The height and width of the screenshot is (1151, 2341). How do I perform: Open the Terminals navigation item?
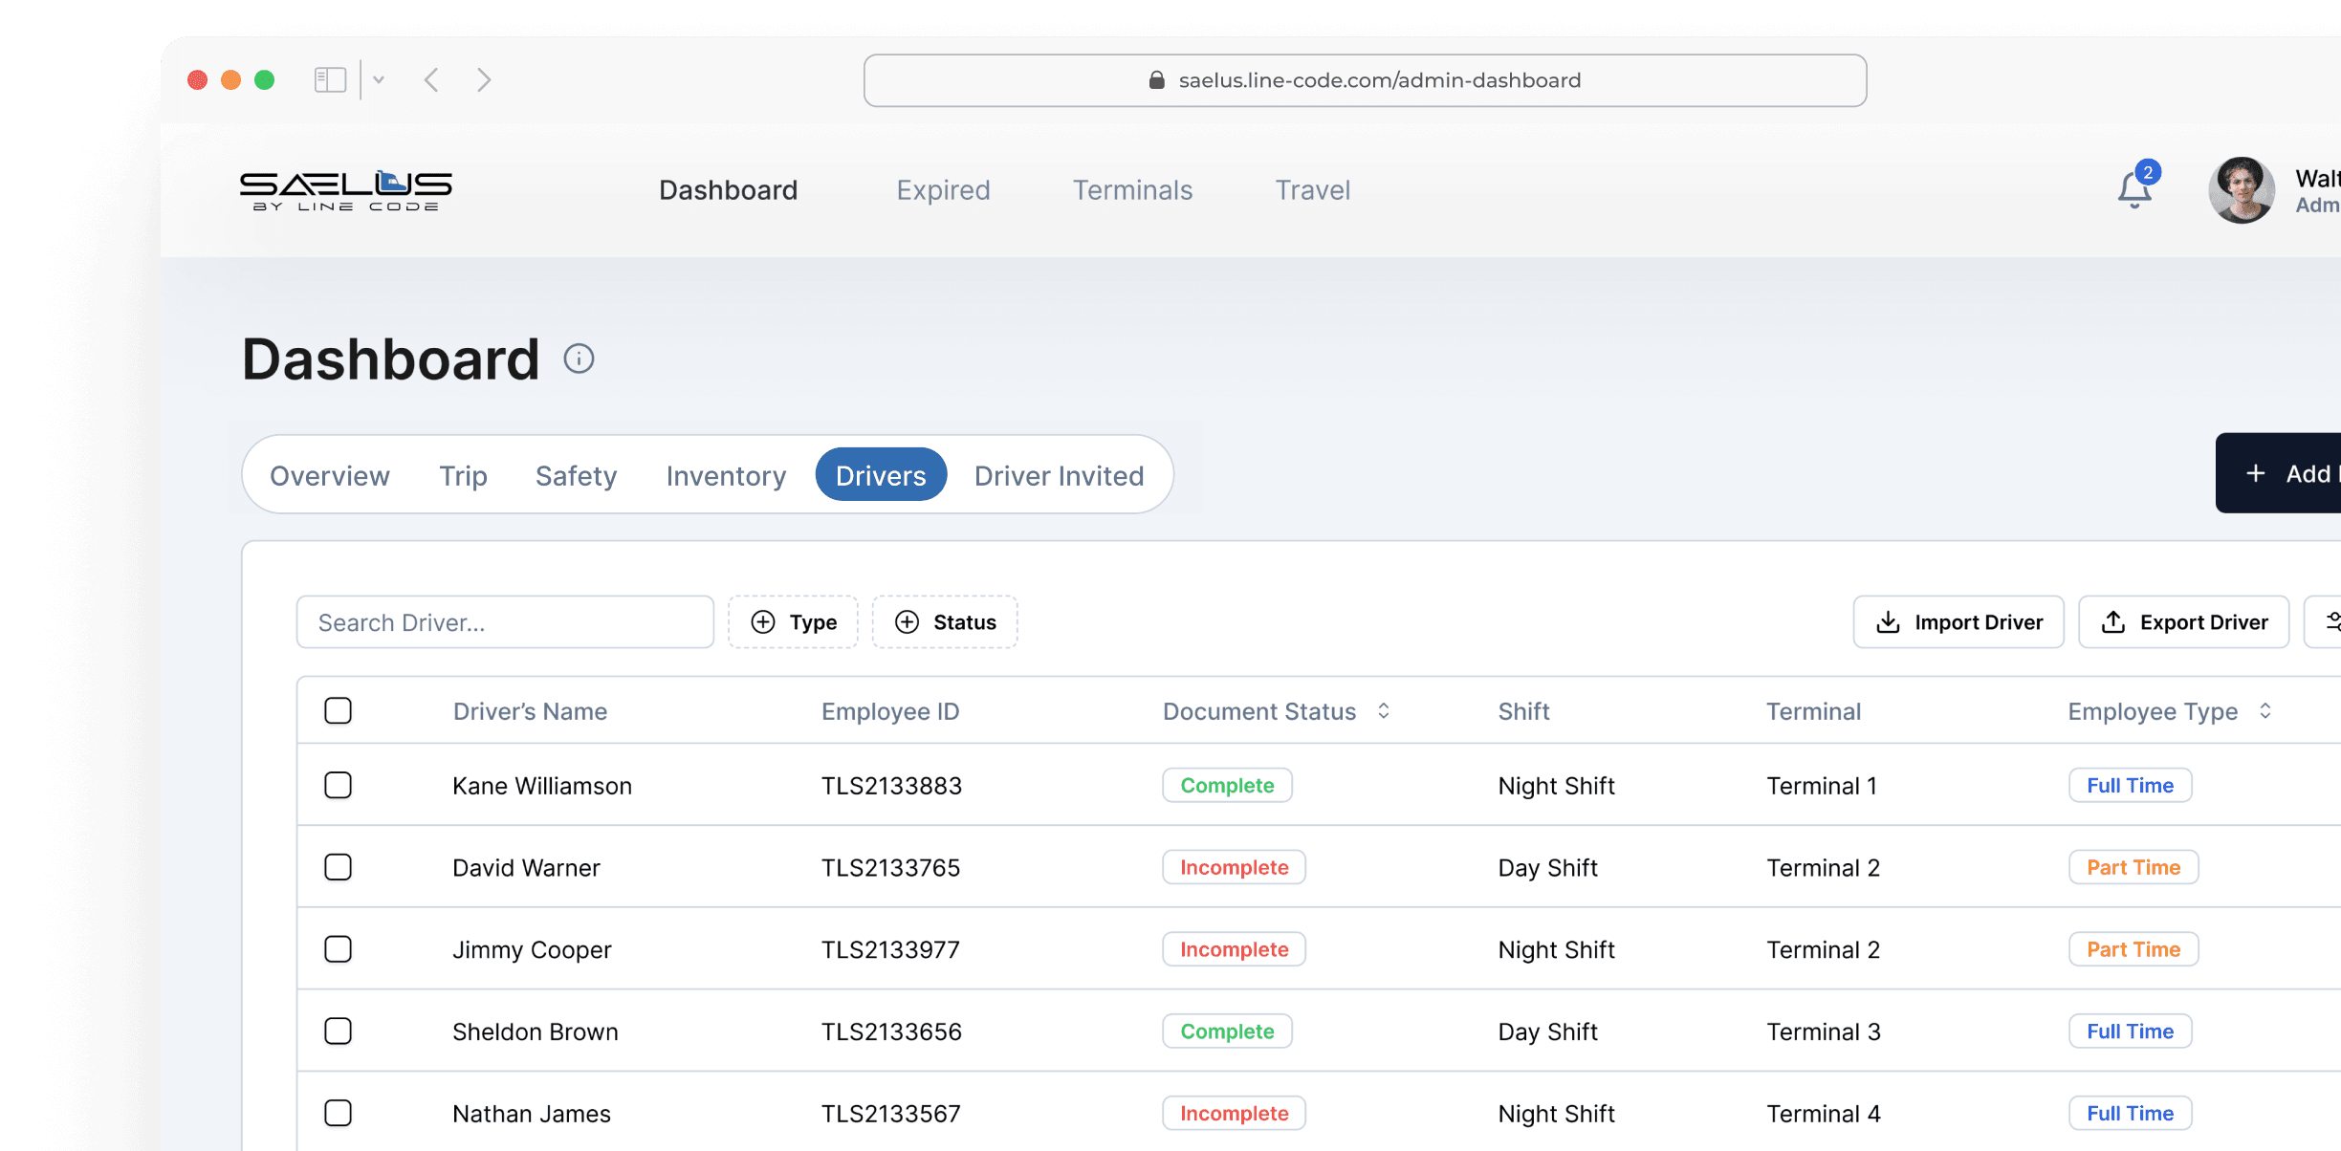coord(1132,189)
